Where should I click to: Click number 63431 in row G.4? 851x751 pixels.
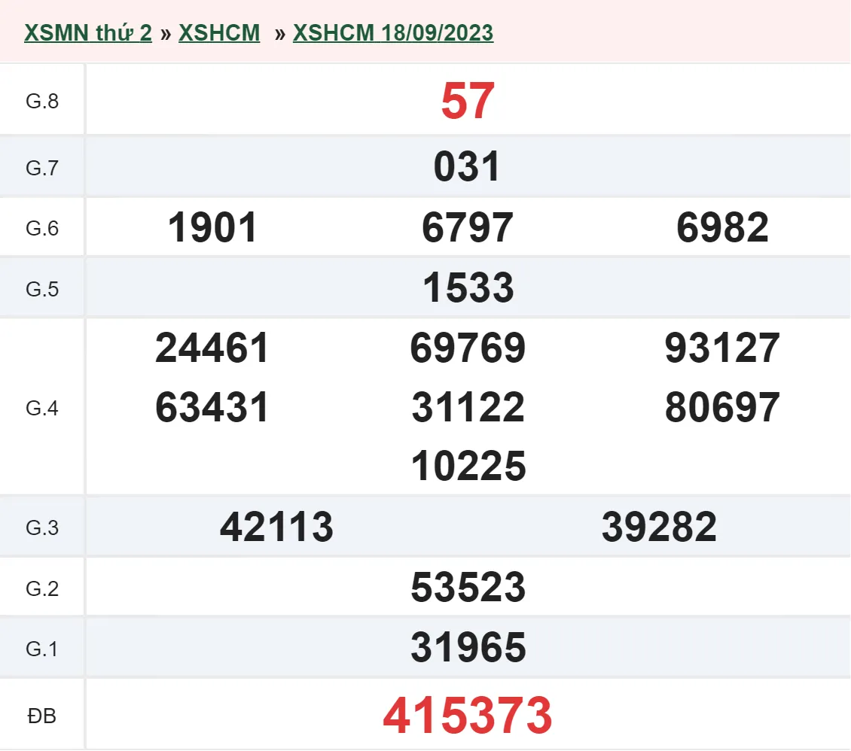tap(212, 407)
